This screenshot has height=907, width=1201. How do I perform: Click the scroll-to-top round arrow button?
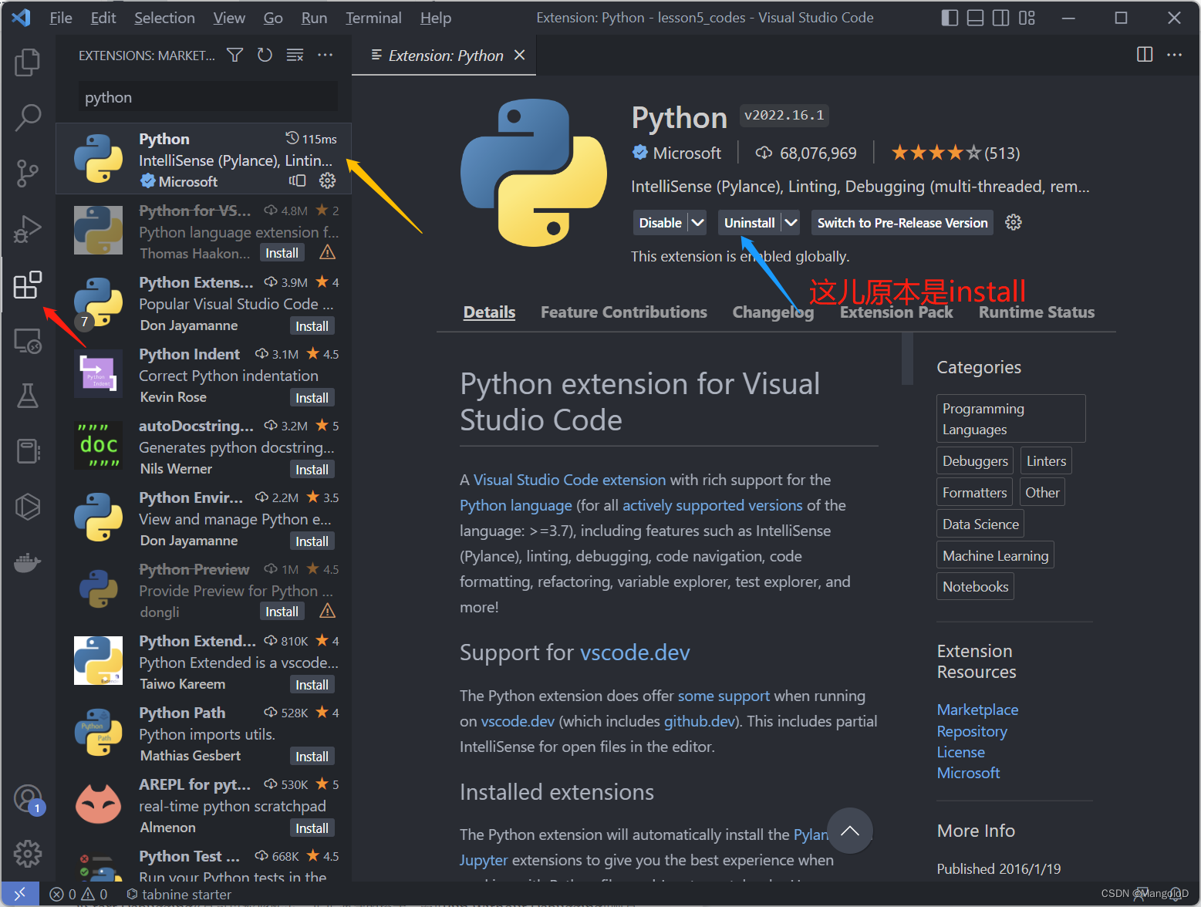[850, 831]
